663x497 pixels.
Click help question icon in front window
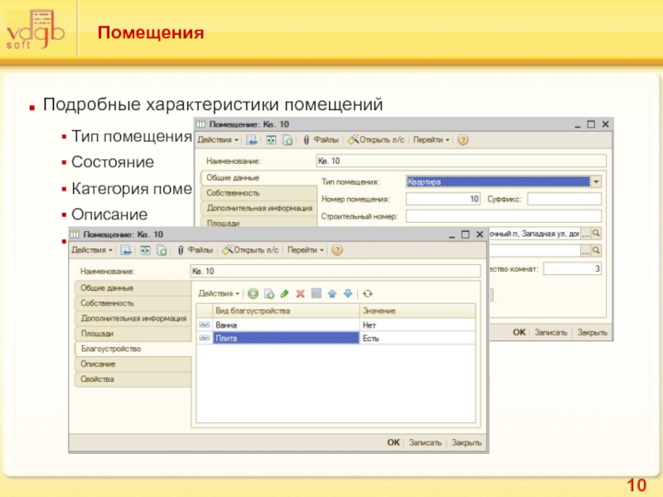click(337, 250)
